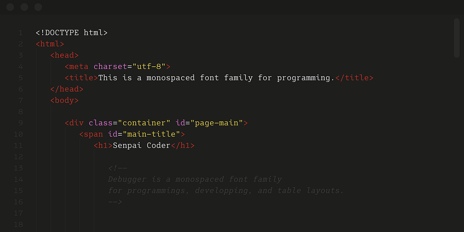The image size is (464, 232).
Task: Click the "main-title" span id value
Action: click(x=151, y=134)
